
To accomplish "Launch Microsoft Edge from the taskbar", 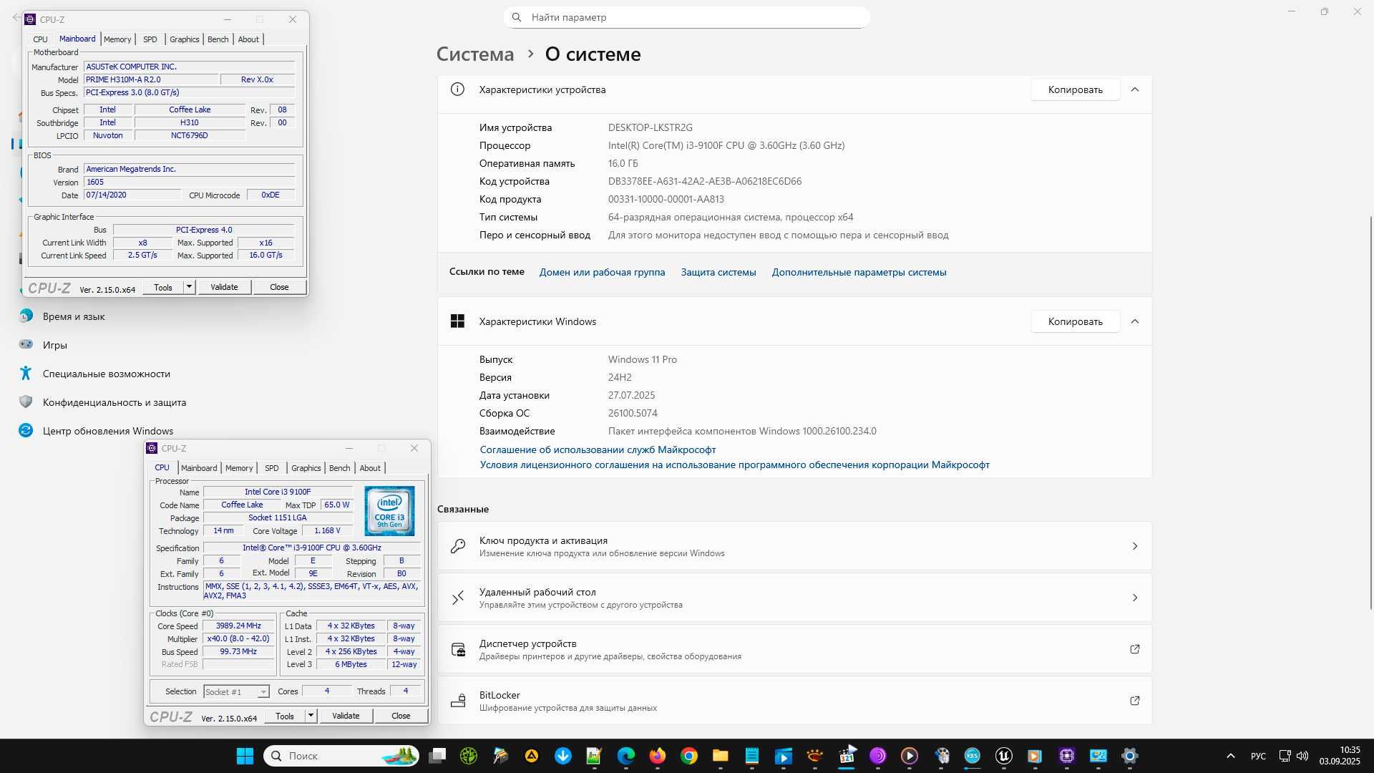I will [x=626, y=756].
